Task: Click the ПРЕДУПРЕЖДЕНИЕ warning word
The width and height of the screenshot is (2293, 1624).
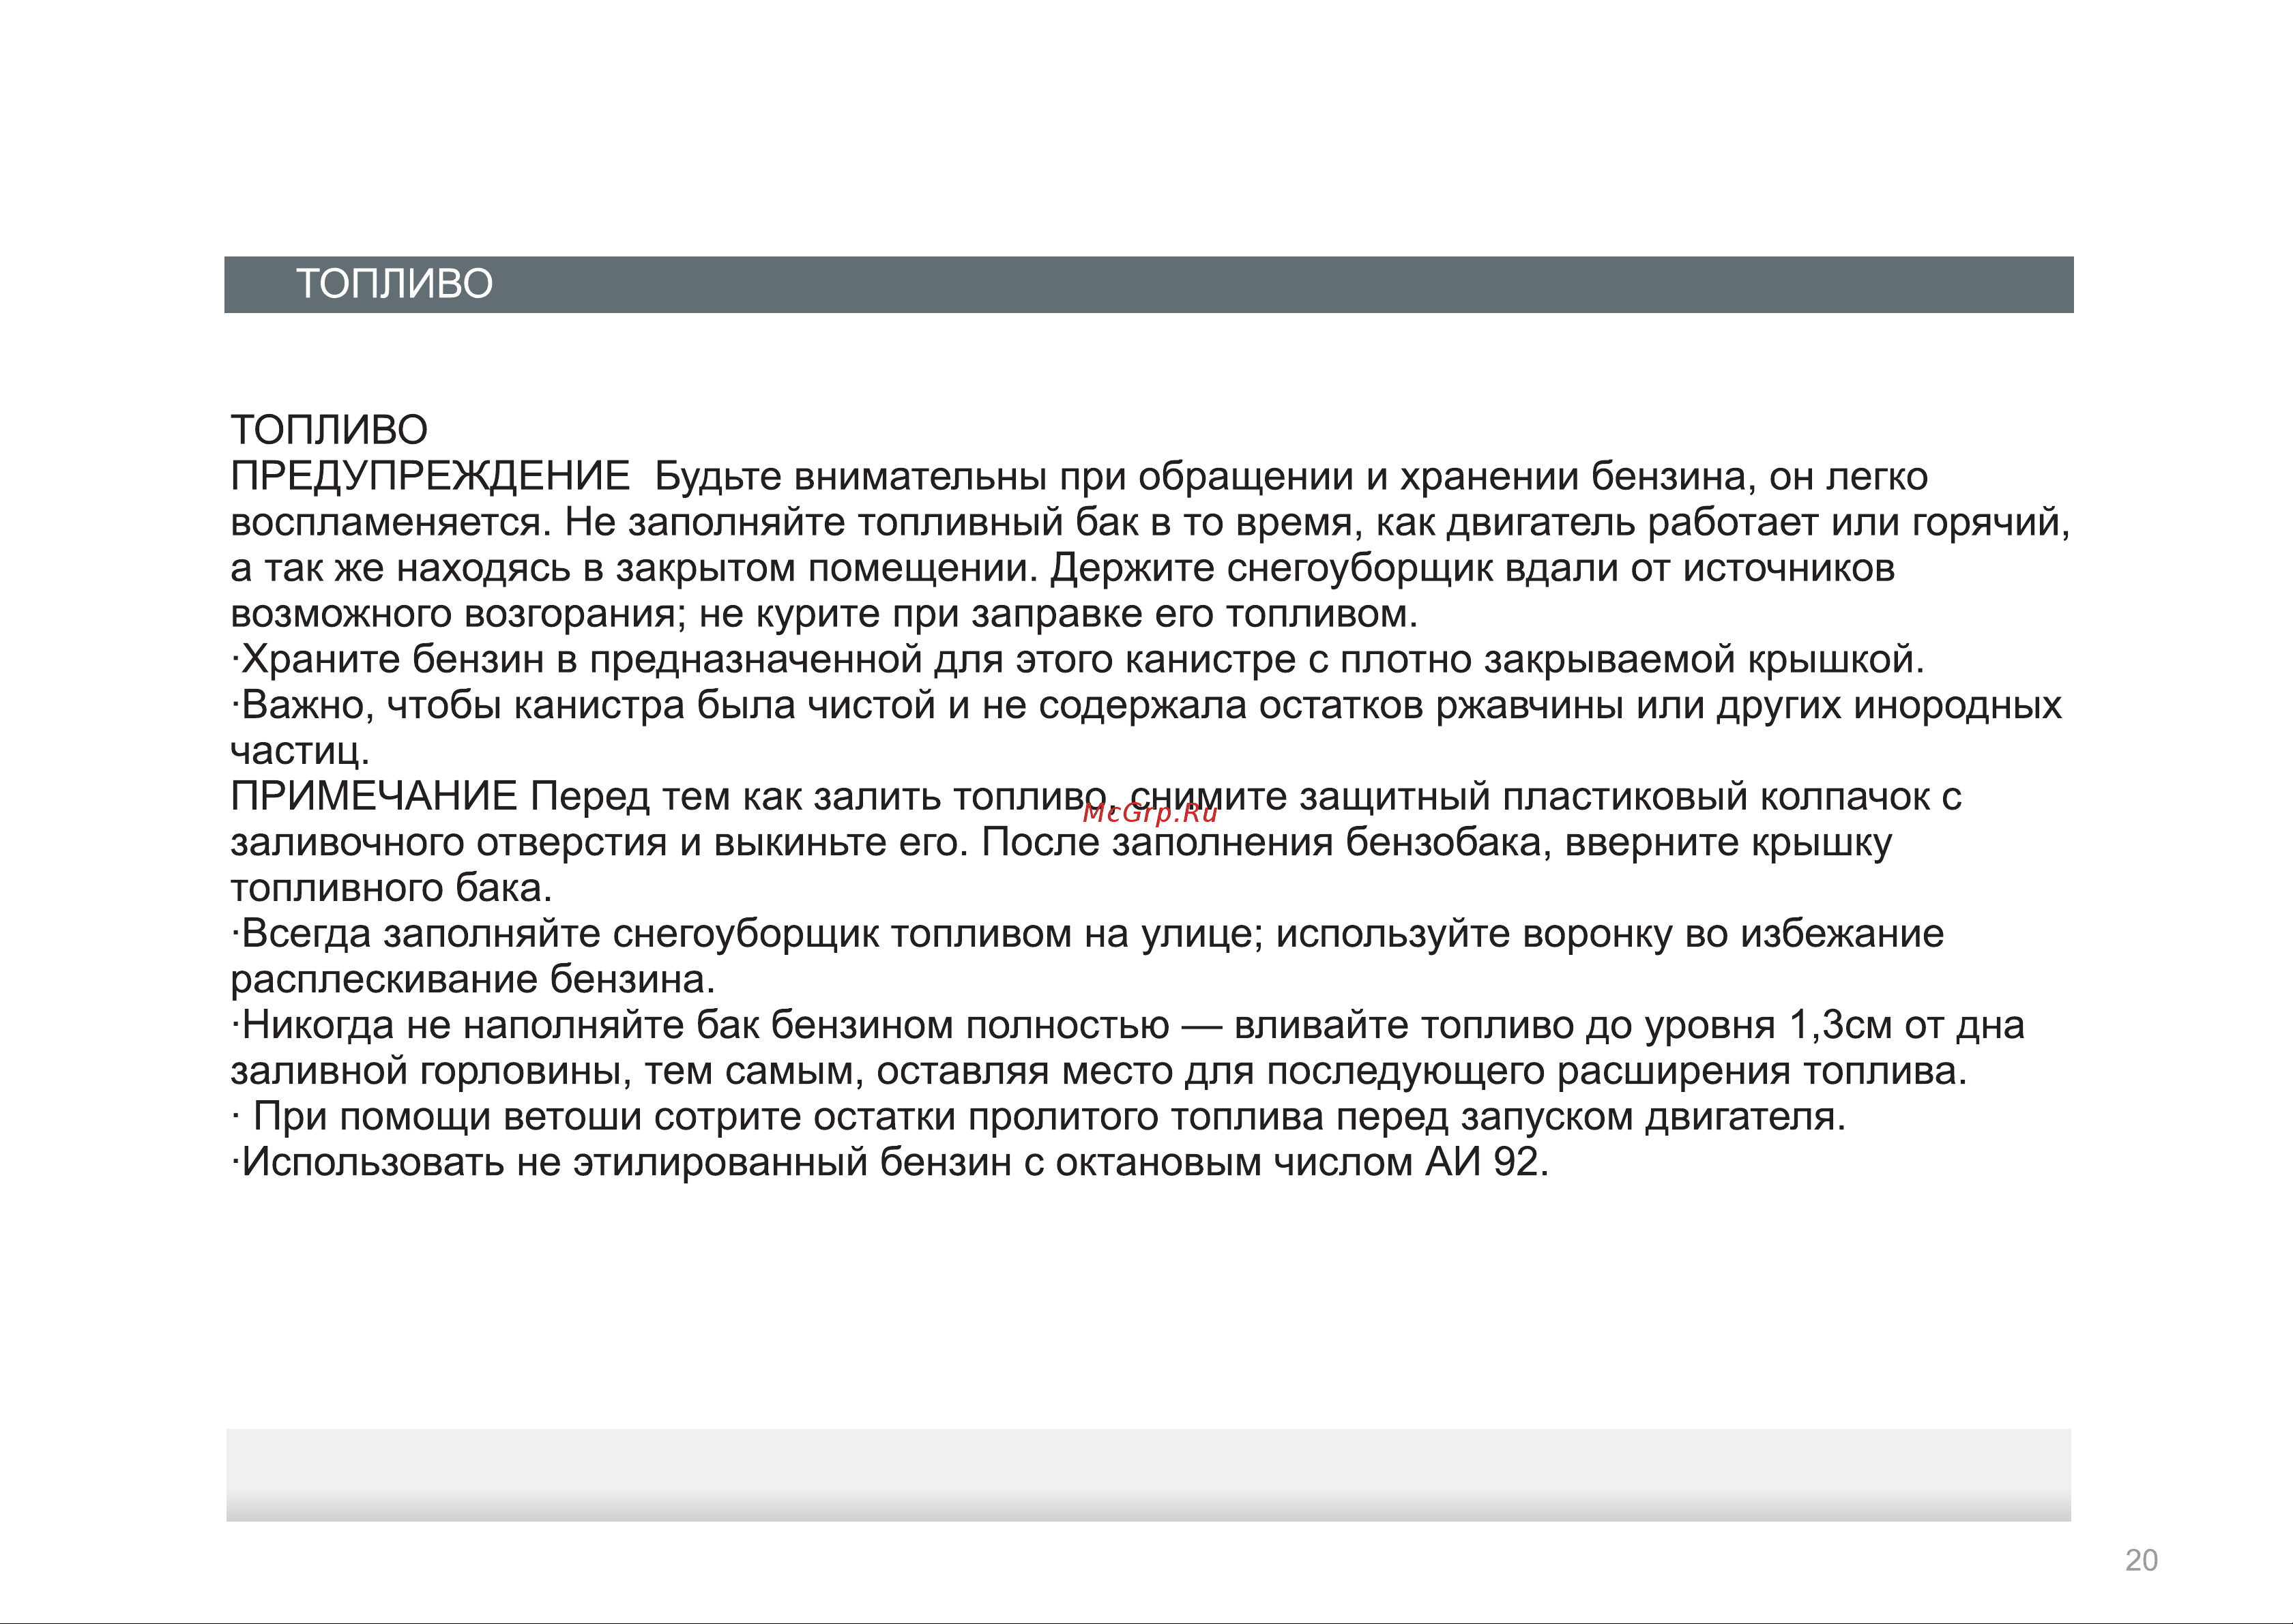Action: tap(430, 476)
